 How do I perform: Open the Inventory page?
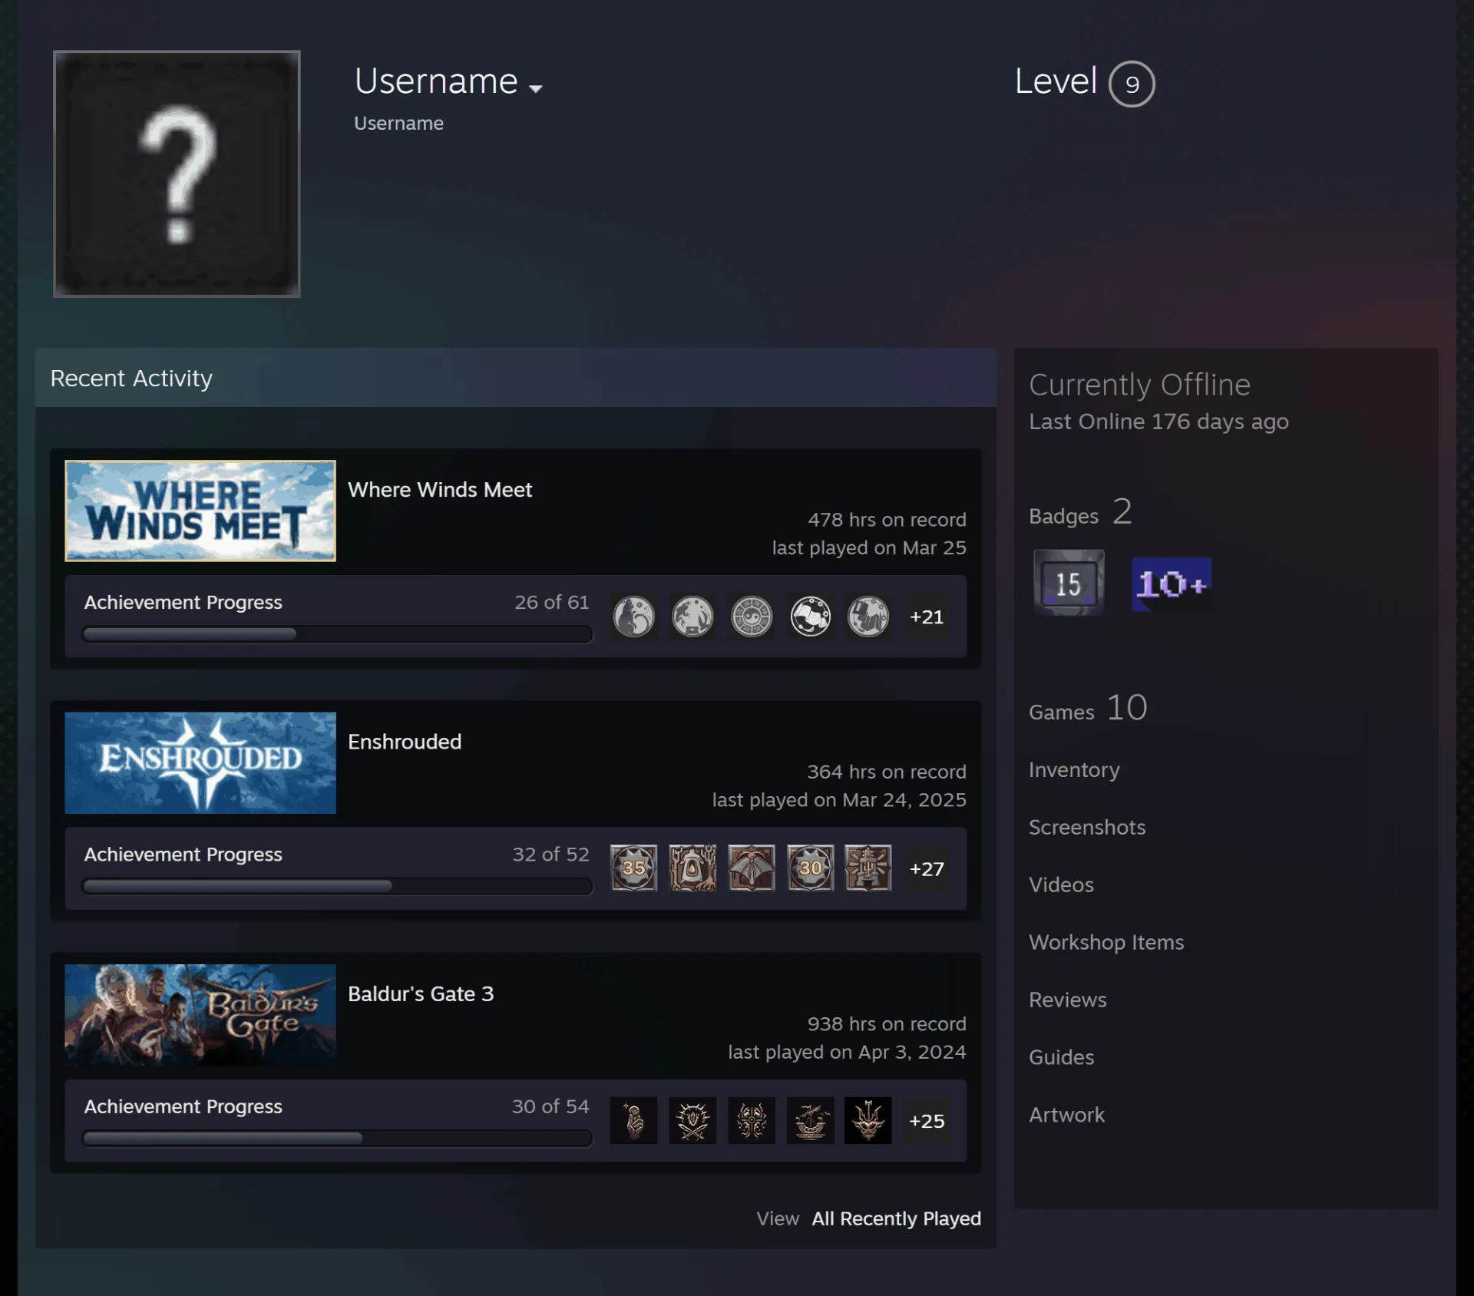tap(1074, 769)
